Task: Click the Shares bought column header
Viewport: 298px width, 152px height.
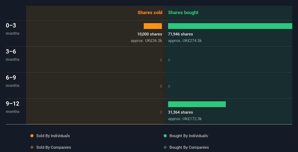Action: (183, 13)
